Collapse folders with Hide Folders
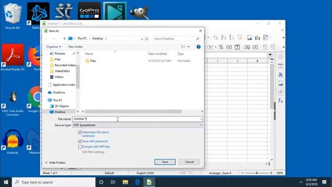 [55, 163]
